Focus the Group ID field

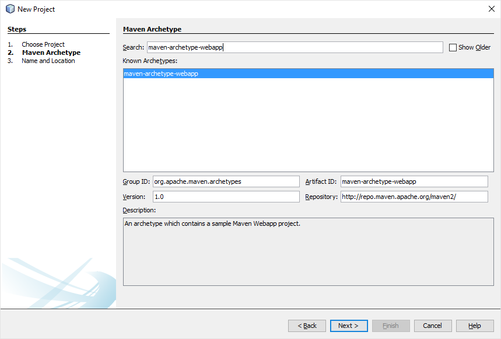tap(226, 181)
